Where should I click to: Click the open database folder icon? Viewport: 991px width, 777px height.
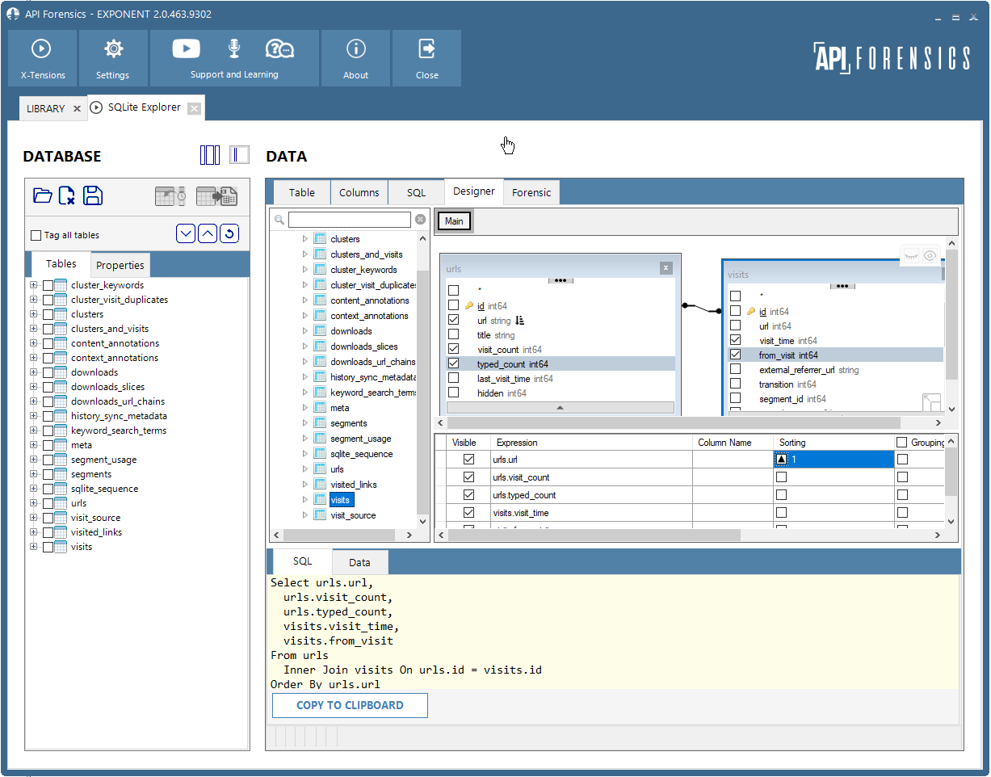click(x=43, y=195)
